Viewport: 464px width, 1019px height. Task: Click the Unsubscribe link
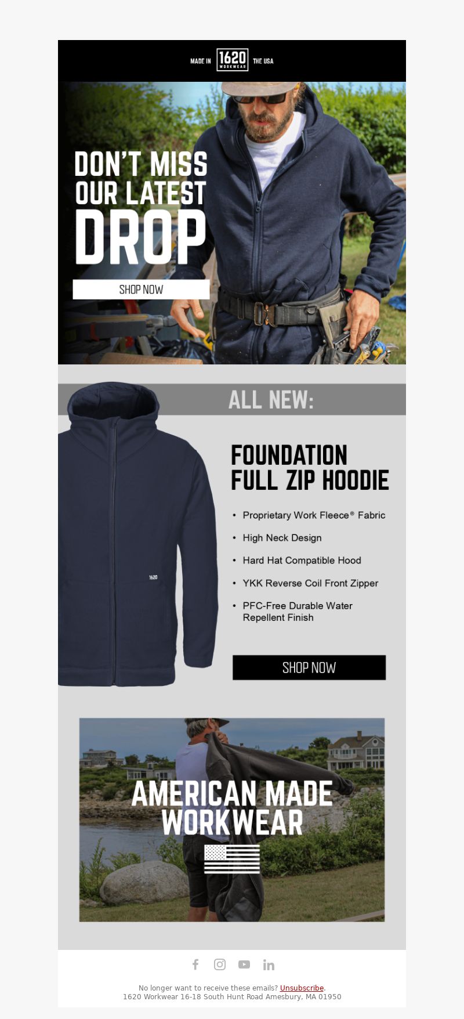(x=302, y=988)
